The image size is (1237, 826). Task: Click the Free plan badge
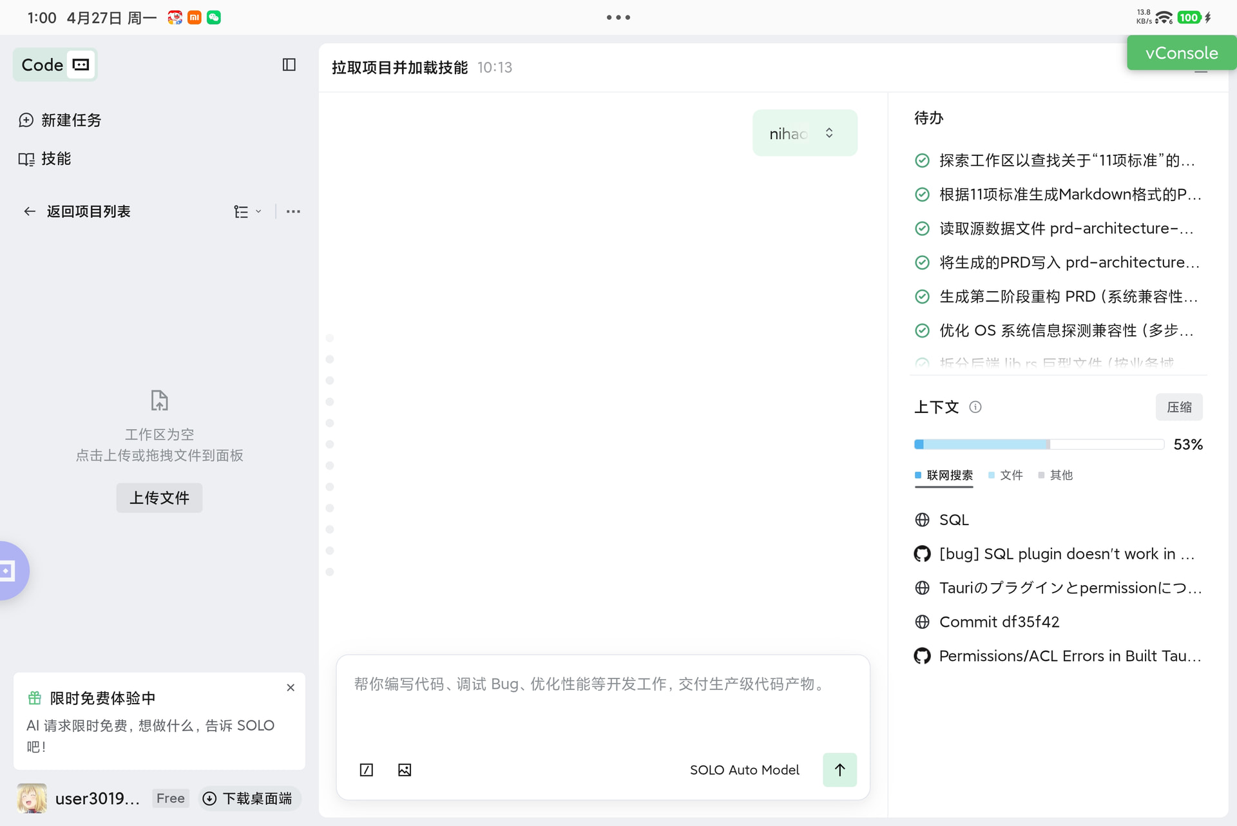[171, 798]
